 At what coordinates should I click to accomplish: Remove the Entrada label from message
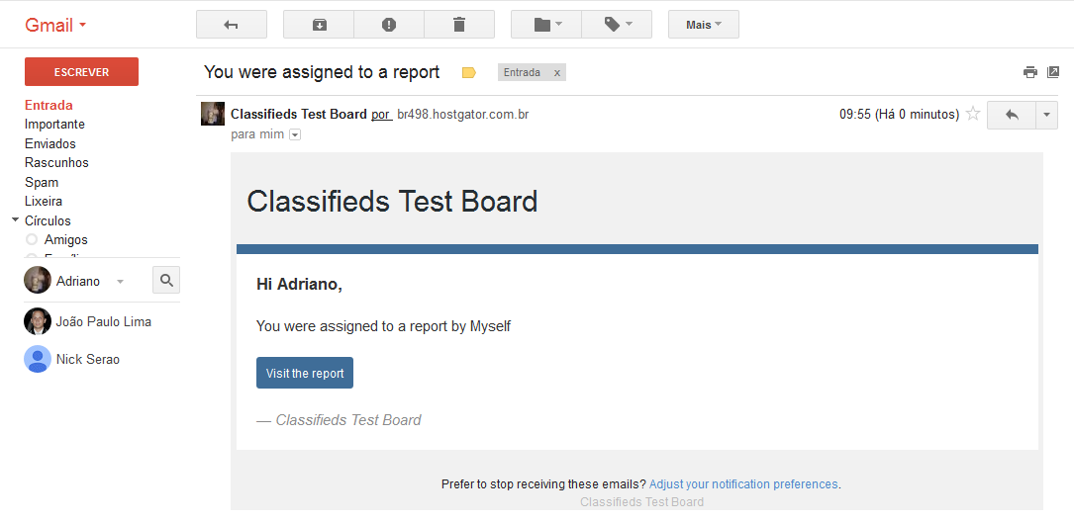[557, 72]
